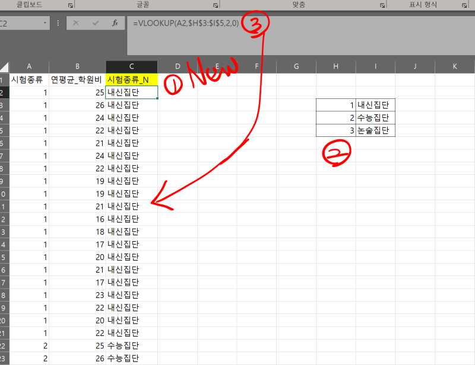The width and height of the screenshot is (475, 365).
Task: Click the 클립보드 group label
Action: [x=29, y=5]
